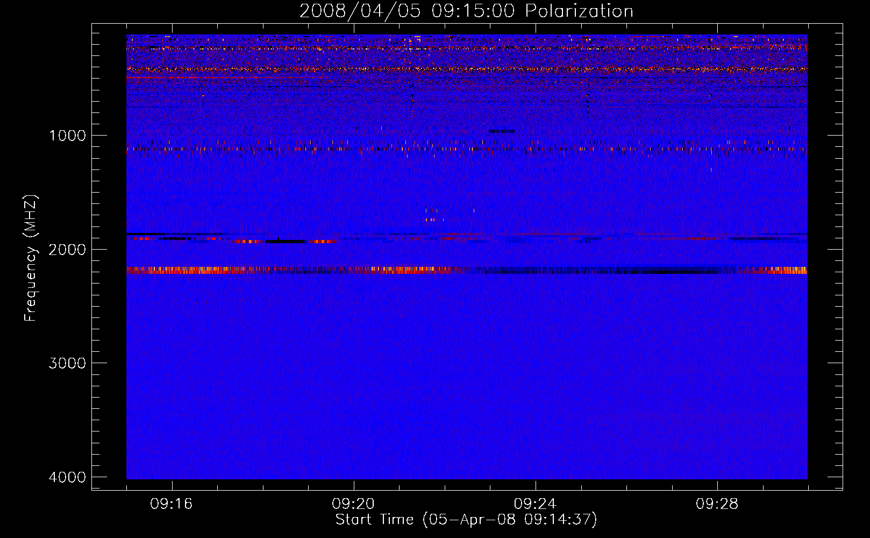
Task: Click the "Frequency (MHZ)" axis label
Action: tap(31, 258)
